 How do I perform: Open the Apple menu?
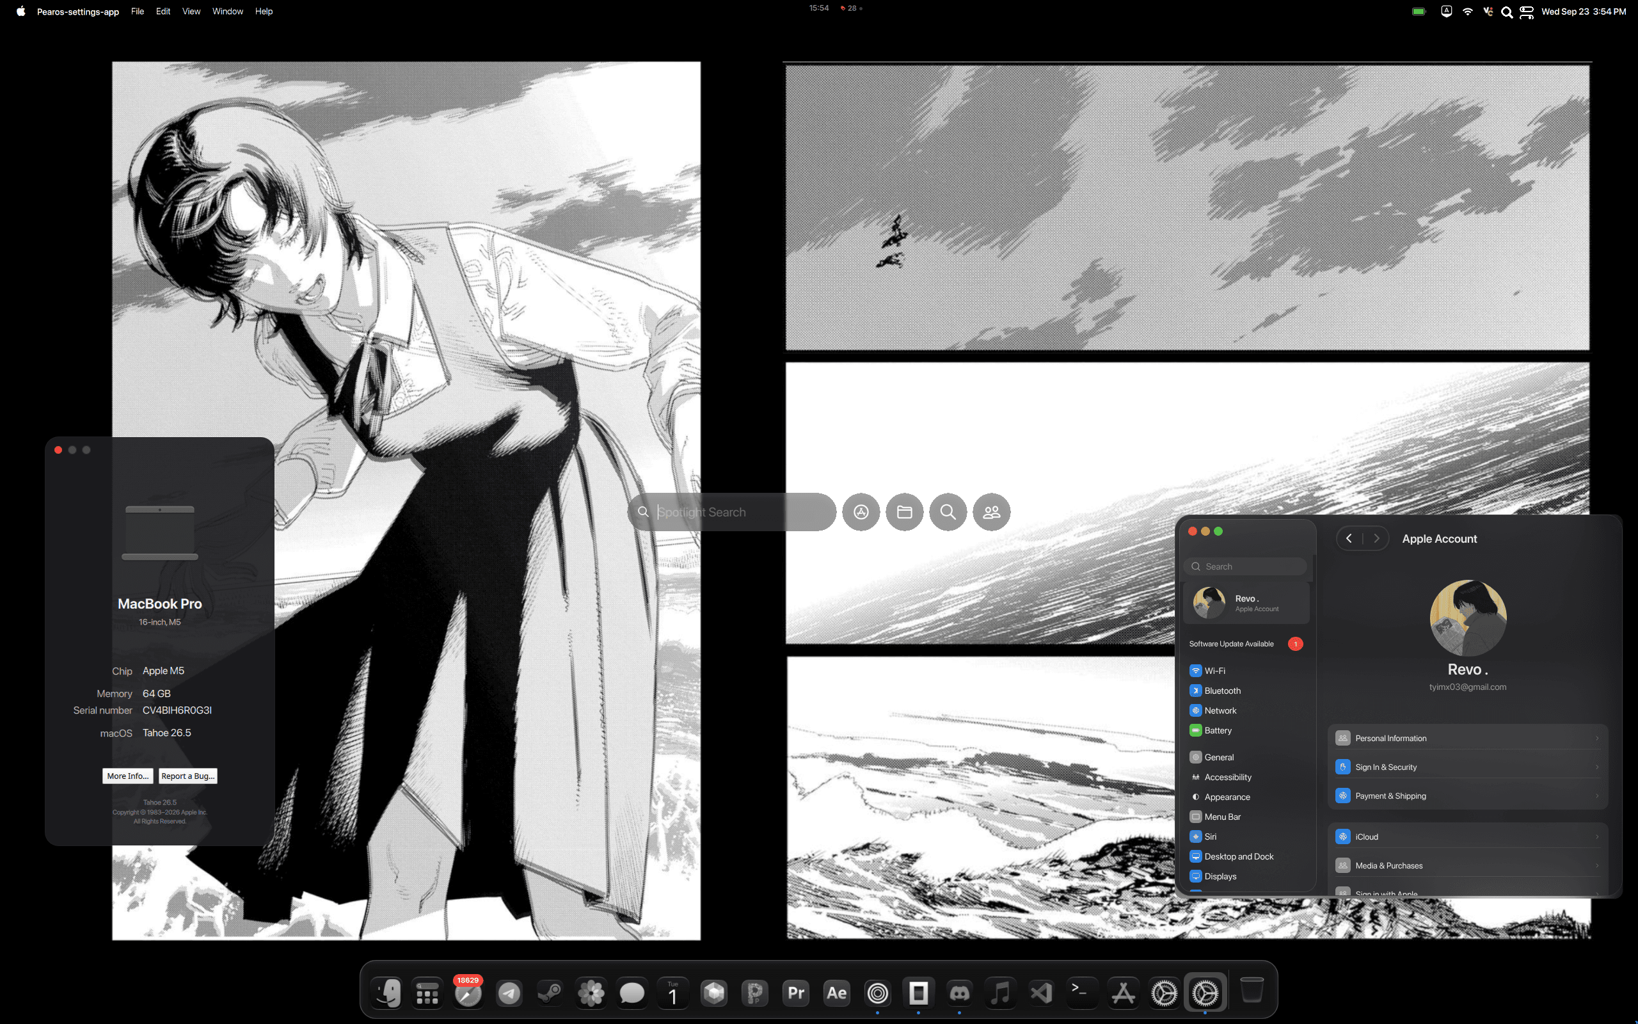(x=21, y=11)
